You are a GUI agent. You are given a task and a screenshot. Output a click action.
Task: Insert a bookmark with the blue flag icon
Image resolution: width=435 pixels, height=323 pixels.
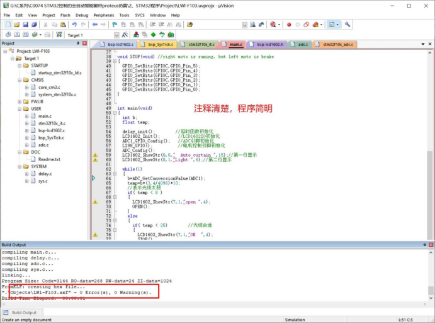(x=115, y=25)
